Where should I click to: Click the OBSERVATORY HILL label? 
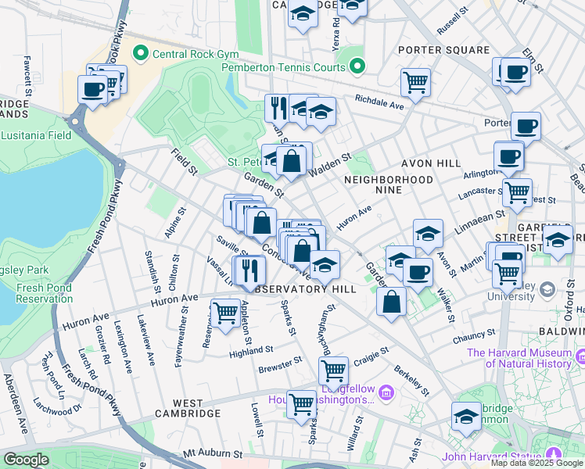coord(306,289)
